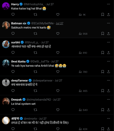Open more options on Harry's tweet
The image size is (114, 131).
point(108,4)
